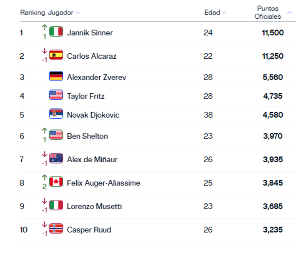
Task: Open Ben Shelton's player link
Action: (87, 136)
